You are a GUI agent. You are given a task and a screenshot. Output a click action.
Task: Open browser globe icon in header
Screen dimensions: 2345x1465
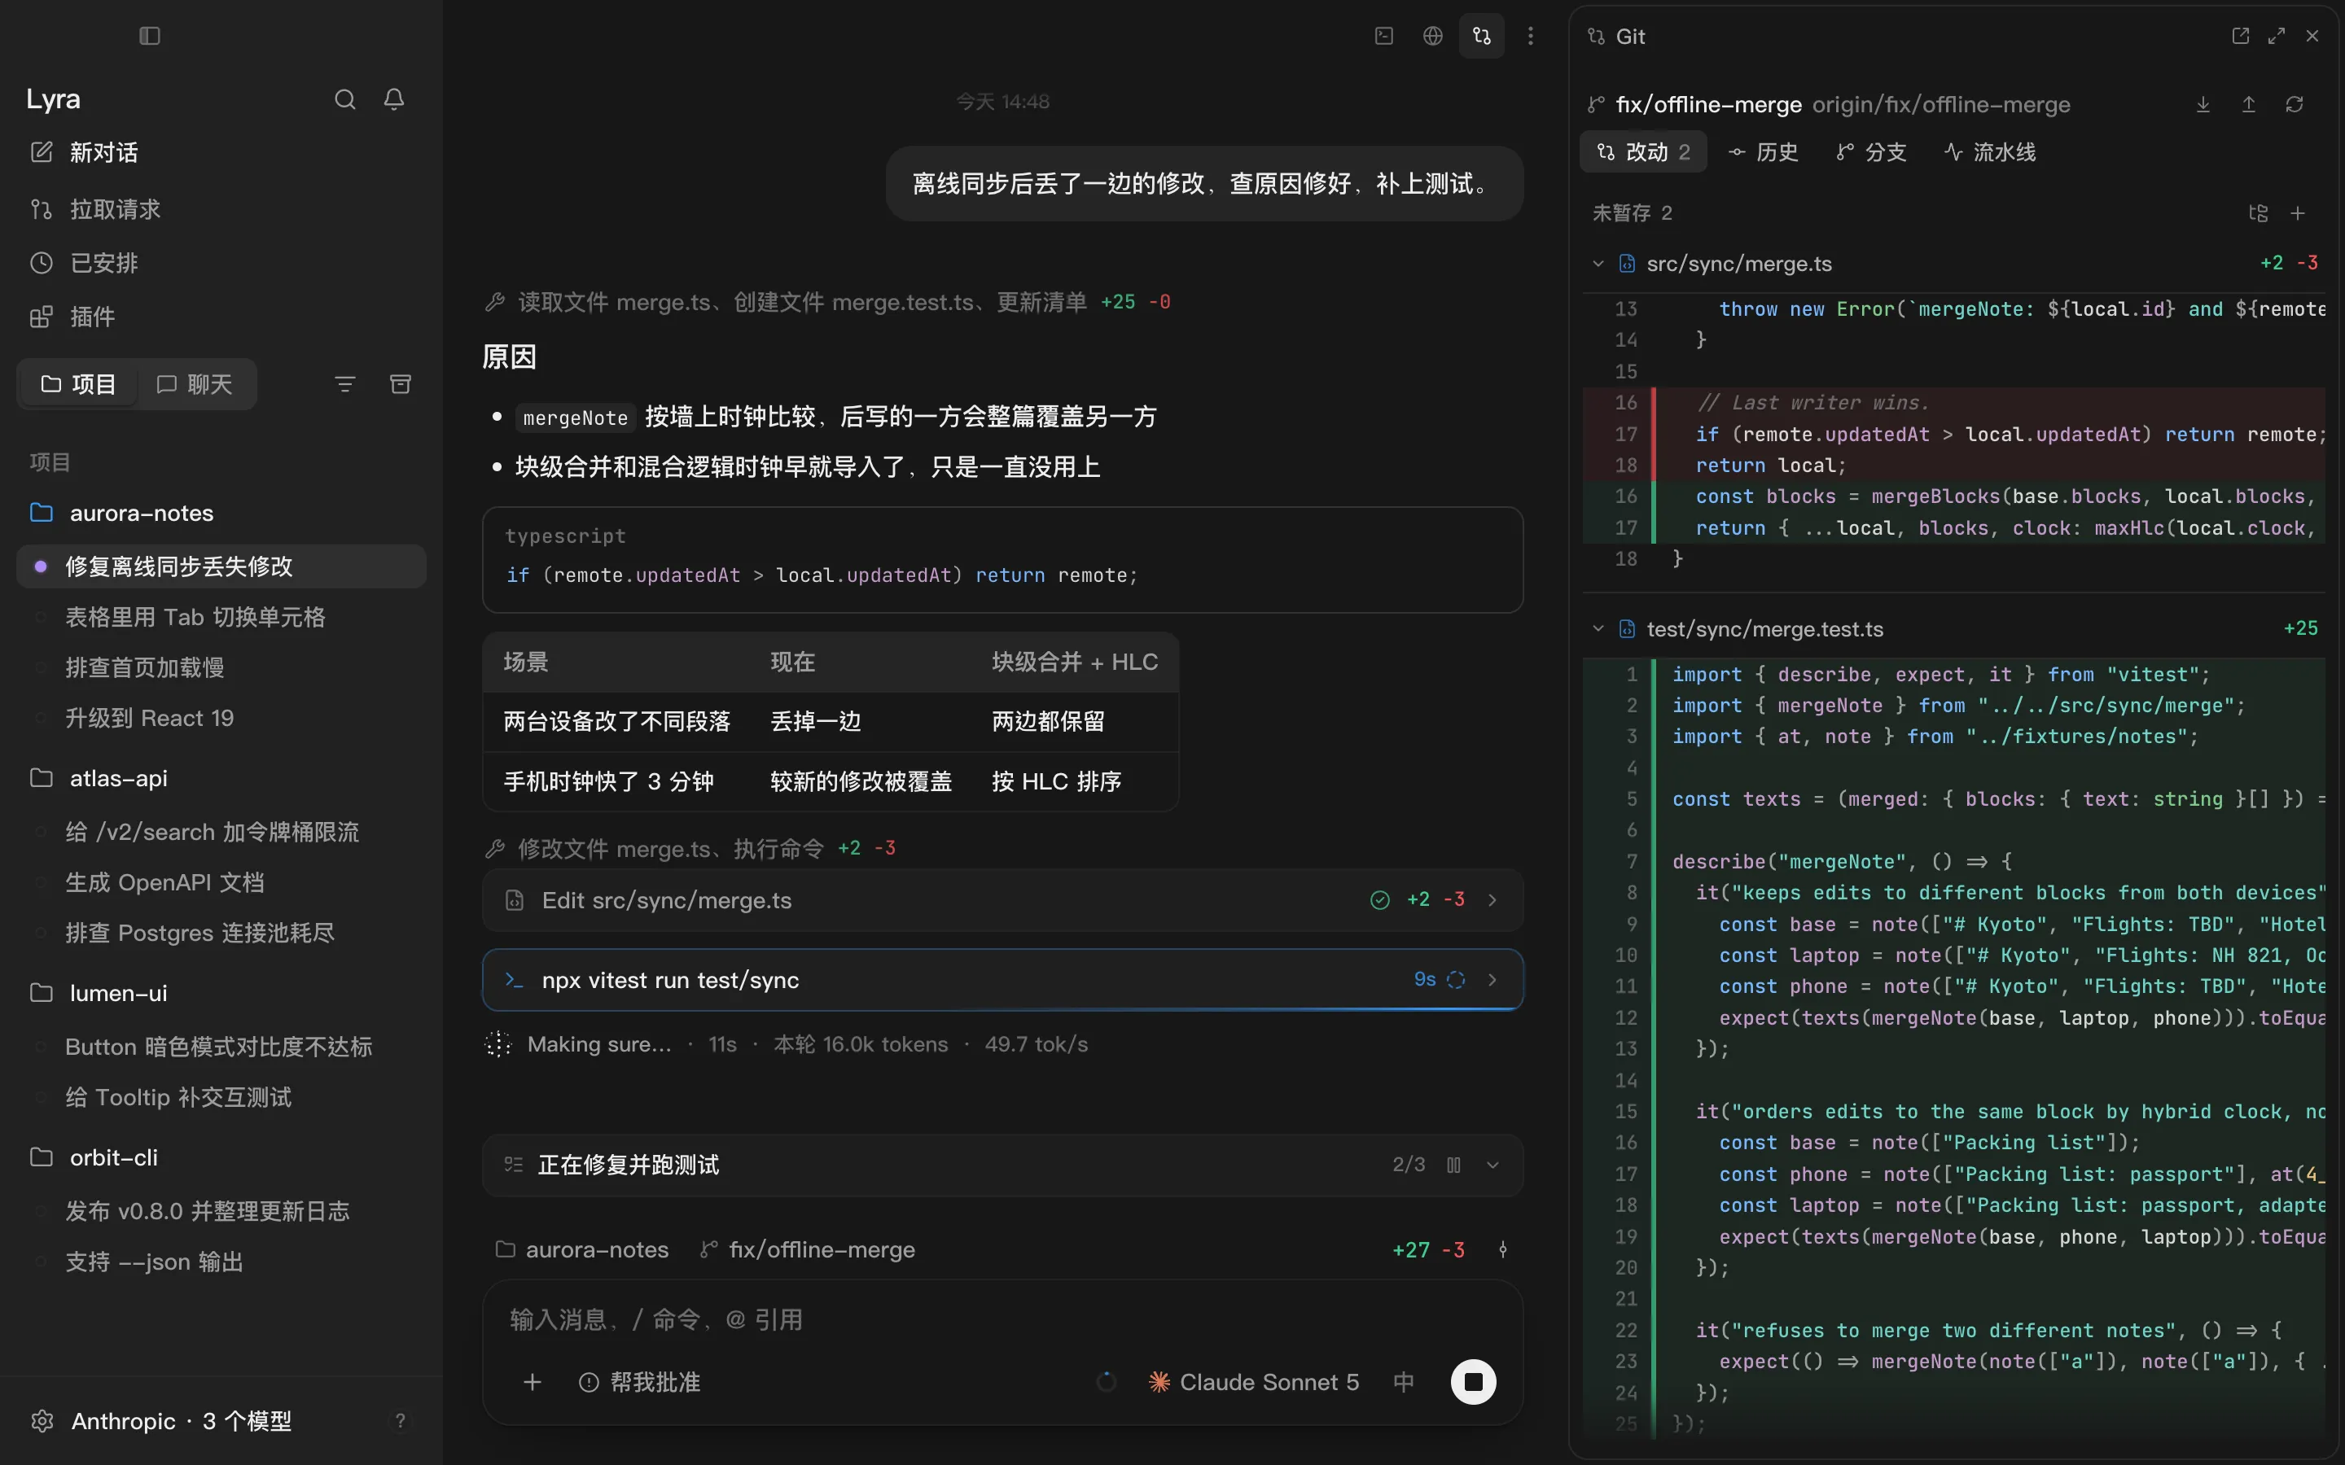(x=1432, y=36)
